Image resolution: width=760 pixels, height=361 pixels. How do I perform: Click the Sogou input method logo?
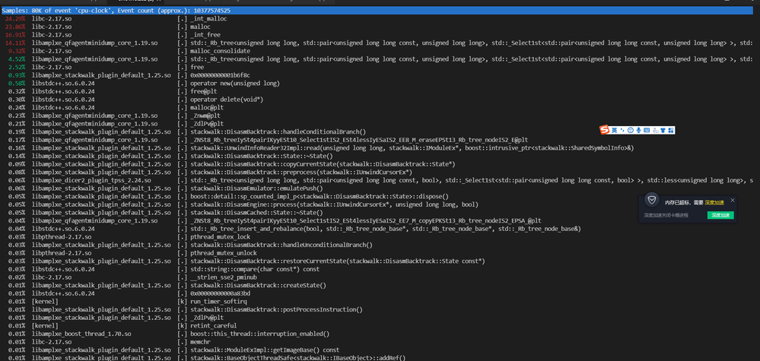pos(604,130)
